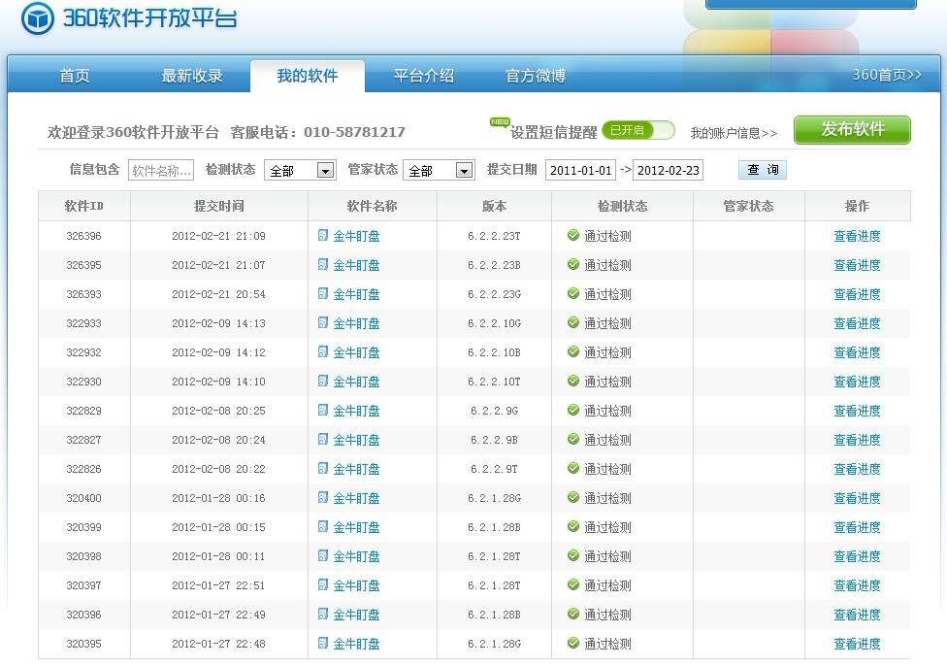Click file icon in row 326396
Image resolution: width=947 pixels, height=666 pixels.
[323, 235]
